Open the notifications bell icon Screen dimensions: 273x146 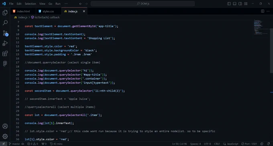(268, 144)
